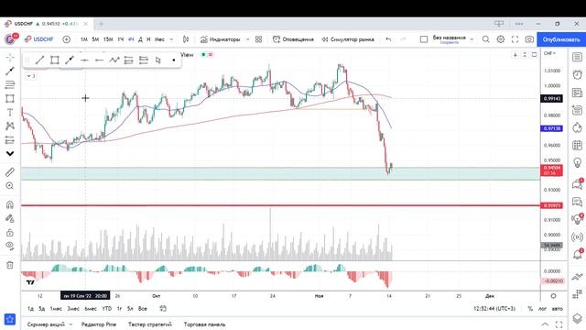Toggle hide all drawings eye icon
This screenshot has height=330, width=586.
10,247
